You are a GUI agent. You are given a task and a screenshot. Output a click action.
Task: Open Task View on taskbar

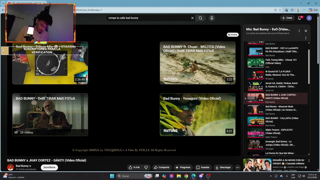157,176
